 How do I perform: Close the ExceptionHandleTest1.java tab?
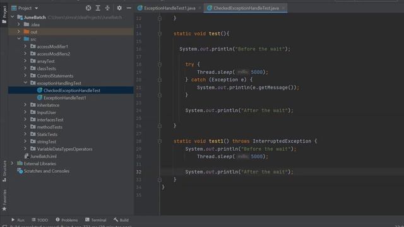pyautogui.click(x=199, y=8)
